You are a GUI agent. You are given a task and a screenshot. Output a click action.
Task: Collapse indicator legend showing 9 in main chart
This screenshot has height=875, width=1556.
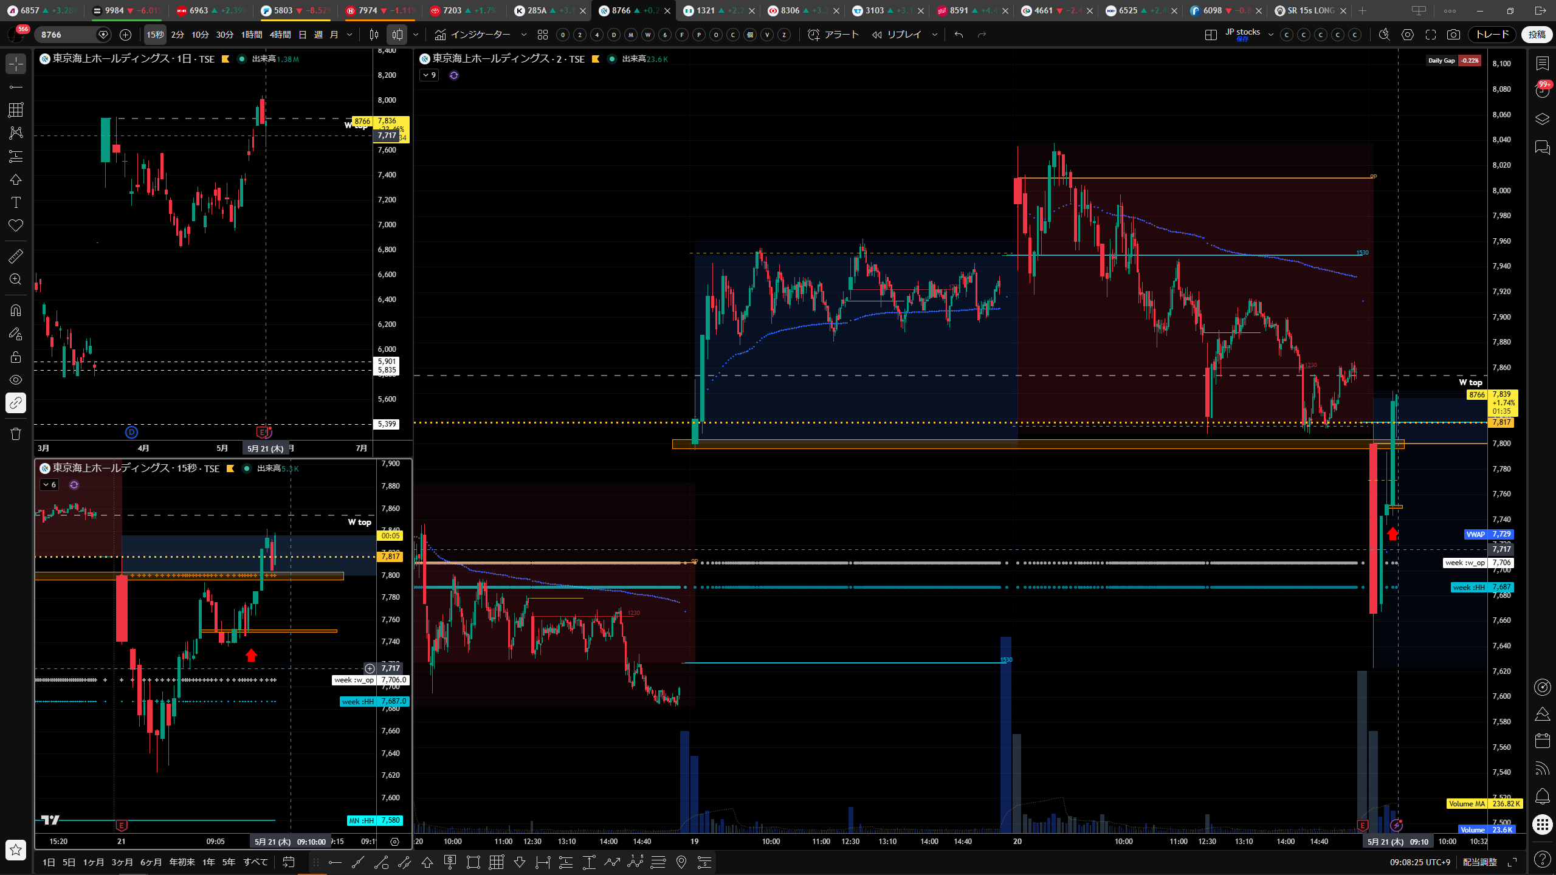[x=429, y=75]
